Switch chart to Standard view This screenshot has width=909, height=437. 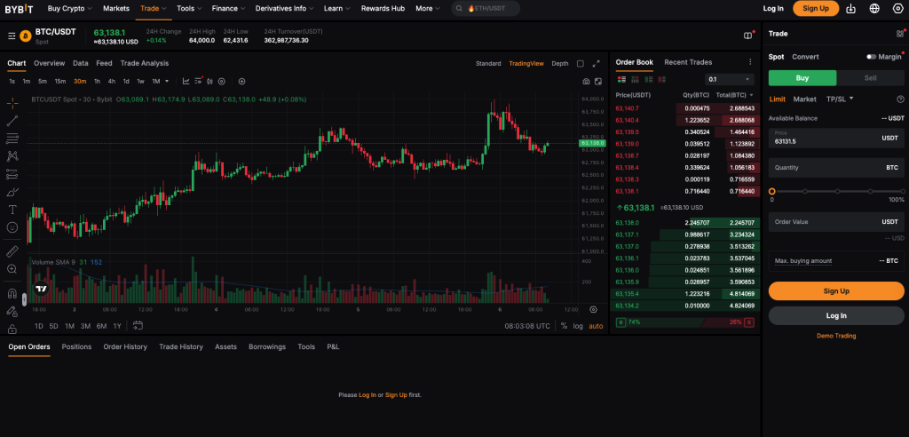pos(488,64)
